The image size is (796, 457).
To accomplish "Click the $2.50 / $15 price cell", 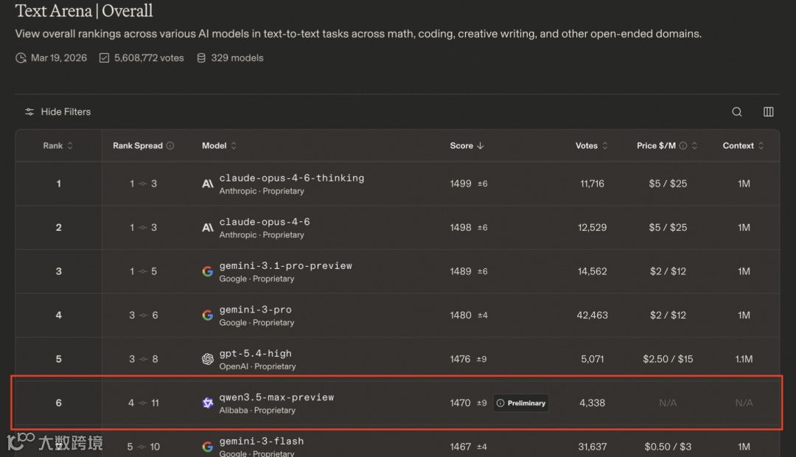I will 668,359.
